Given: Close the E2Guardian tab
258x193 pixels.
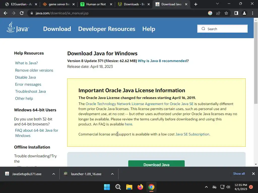Looking at the screenshot, I should click(36, 4).
